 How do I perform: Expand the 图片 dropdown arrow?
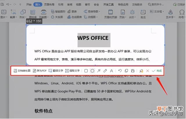click(x=7, y=17)
